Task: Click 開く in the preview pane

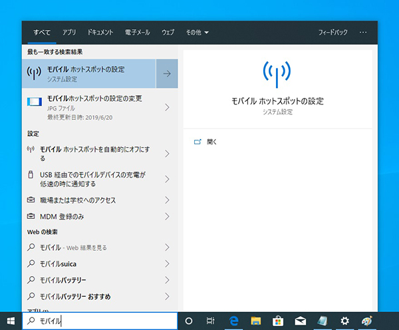Action: point(211,142)
